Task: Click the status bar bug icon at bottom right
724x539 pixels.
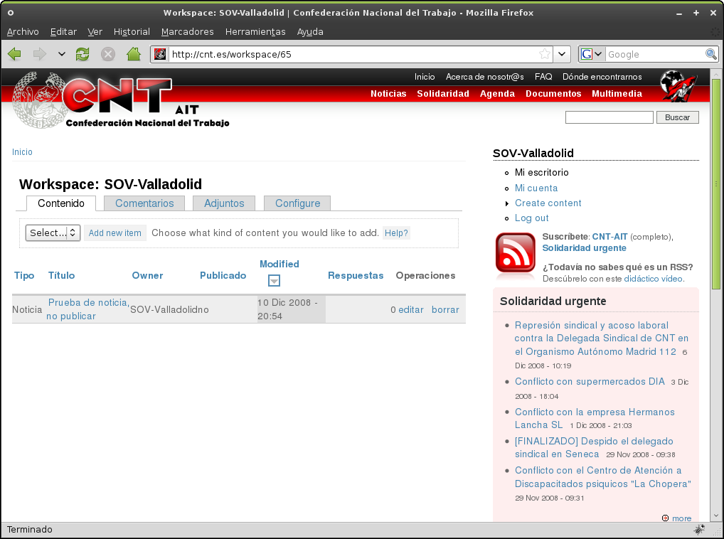Action: [x=700, y=529]
